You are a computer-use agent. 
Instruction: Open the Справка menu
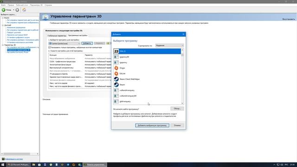48,5
